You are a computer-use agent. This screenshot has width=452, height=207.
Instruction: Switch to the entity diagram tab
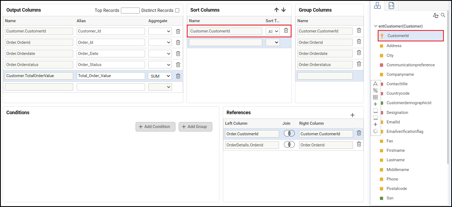[x=377, y=6]
